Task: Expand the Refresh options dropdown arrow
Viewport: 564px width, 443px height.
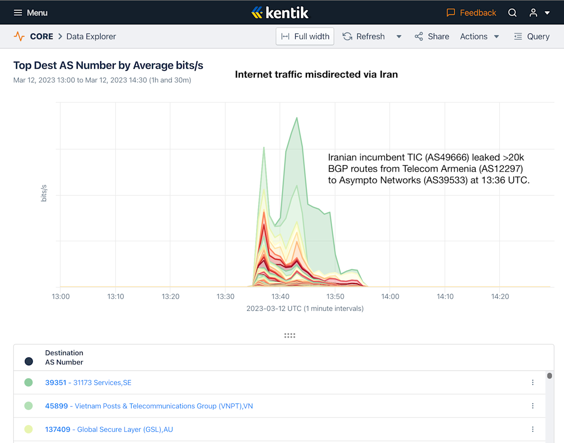Action: 399,37
